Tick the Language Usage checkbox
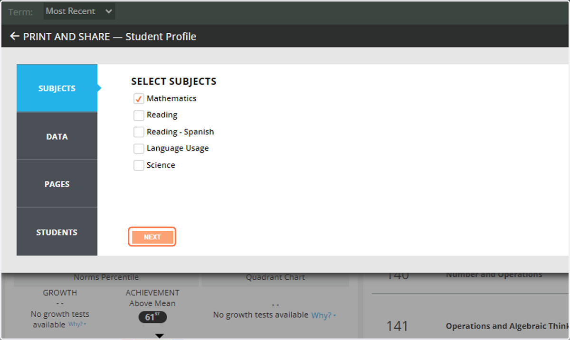Screen dimensions: 570x340 tap(139, 149)
